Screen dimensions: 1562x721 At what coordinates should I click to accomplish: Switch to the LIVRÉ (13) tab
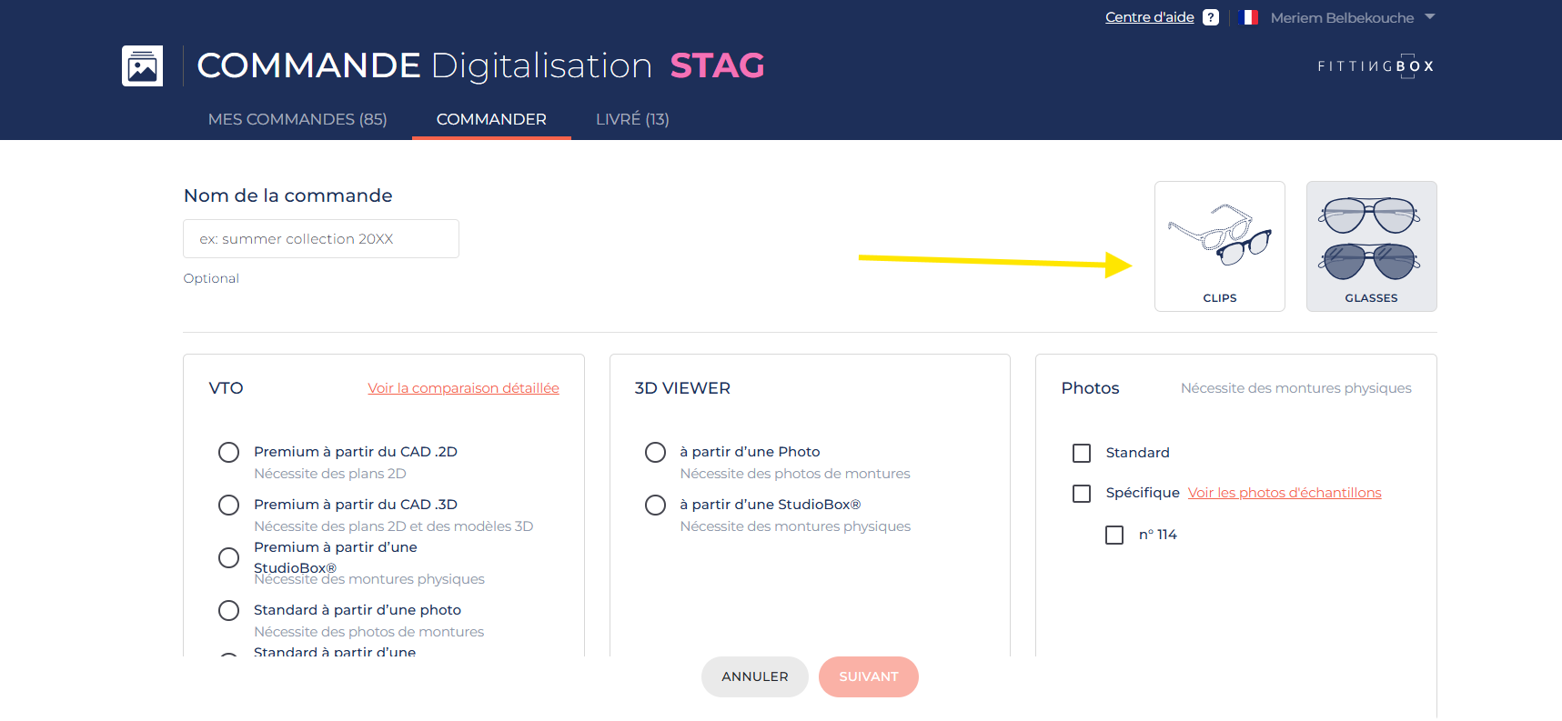tap(632, 119)
